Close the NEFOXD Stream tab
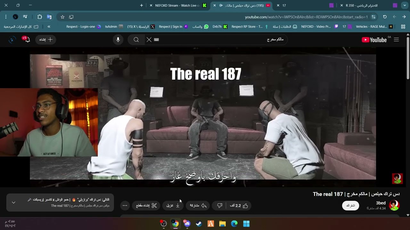Image resolution: width=410 pixels, height=230 pixels. (151, 5)
